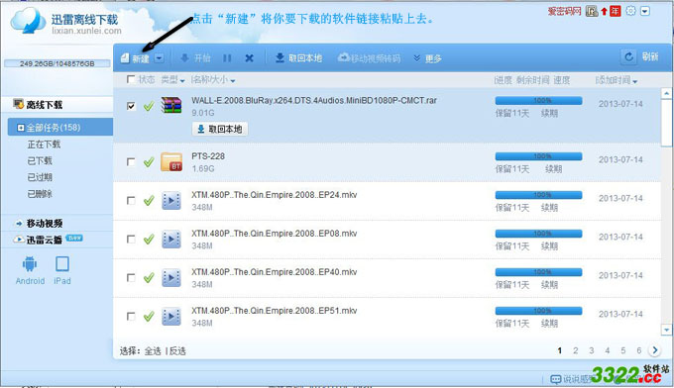Click the 说说感受 feedback link
This screenshot has height=388, width=674.
(572, 379)
